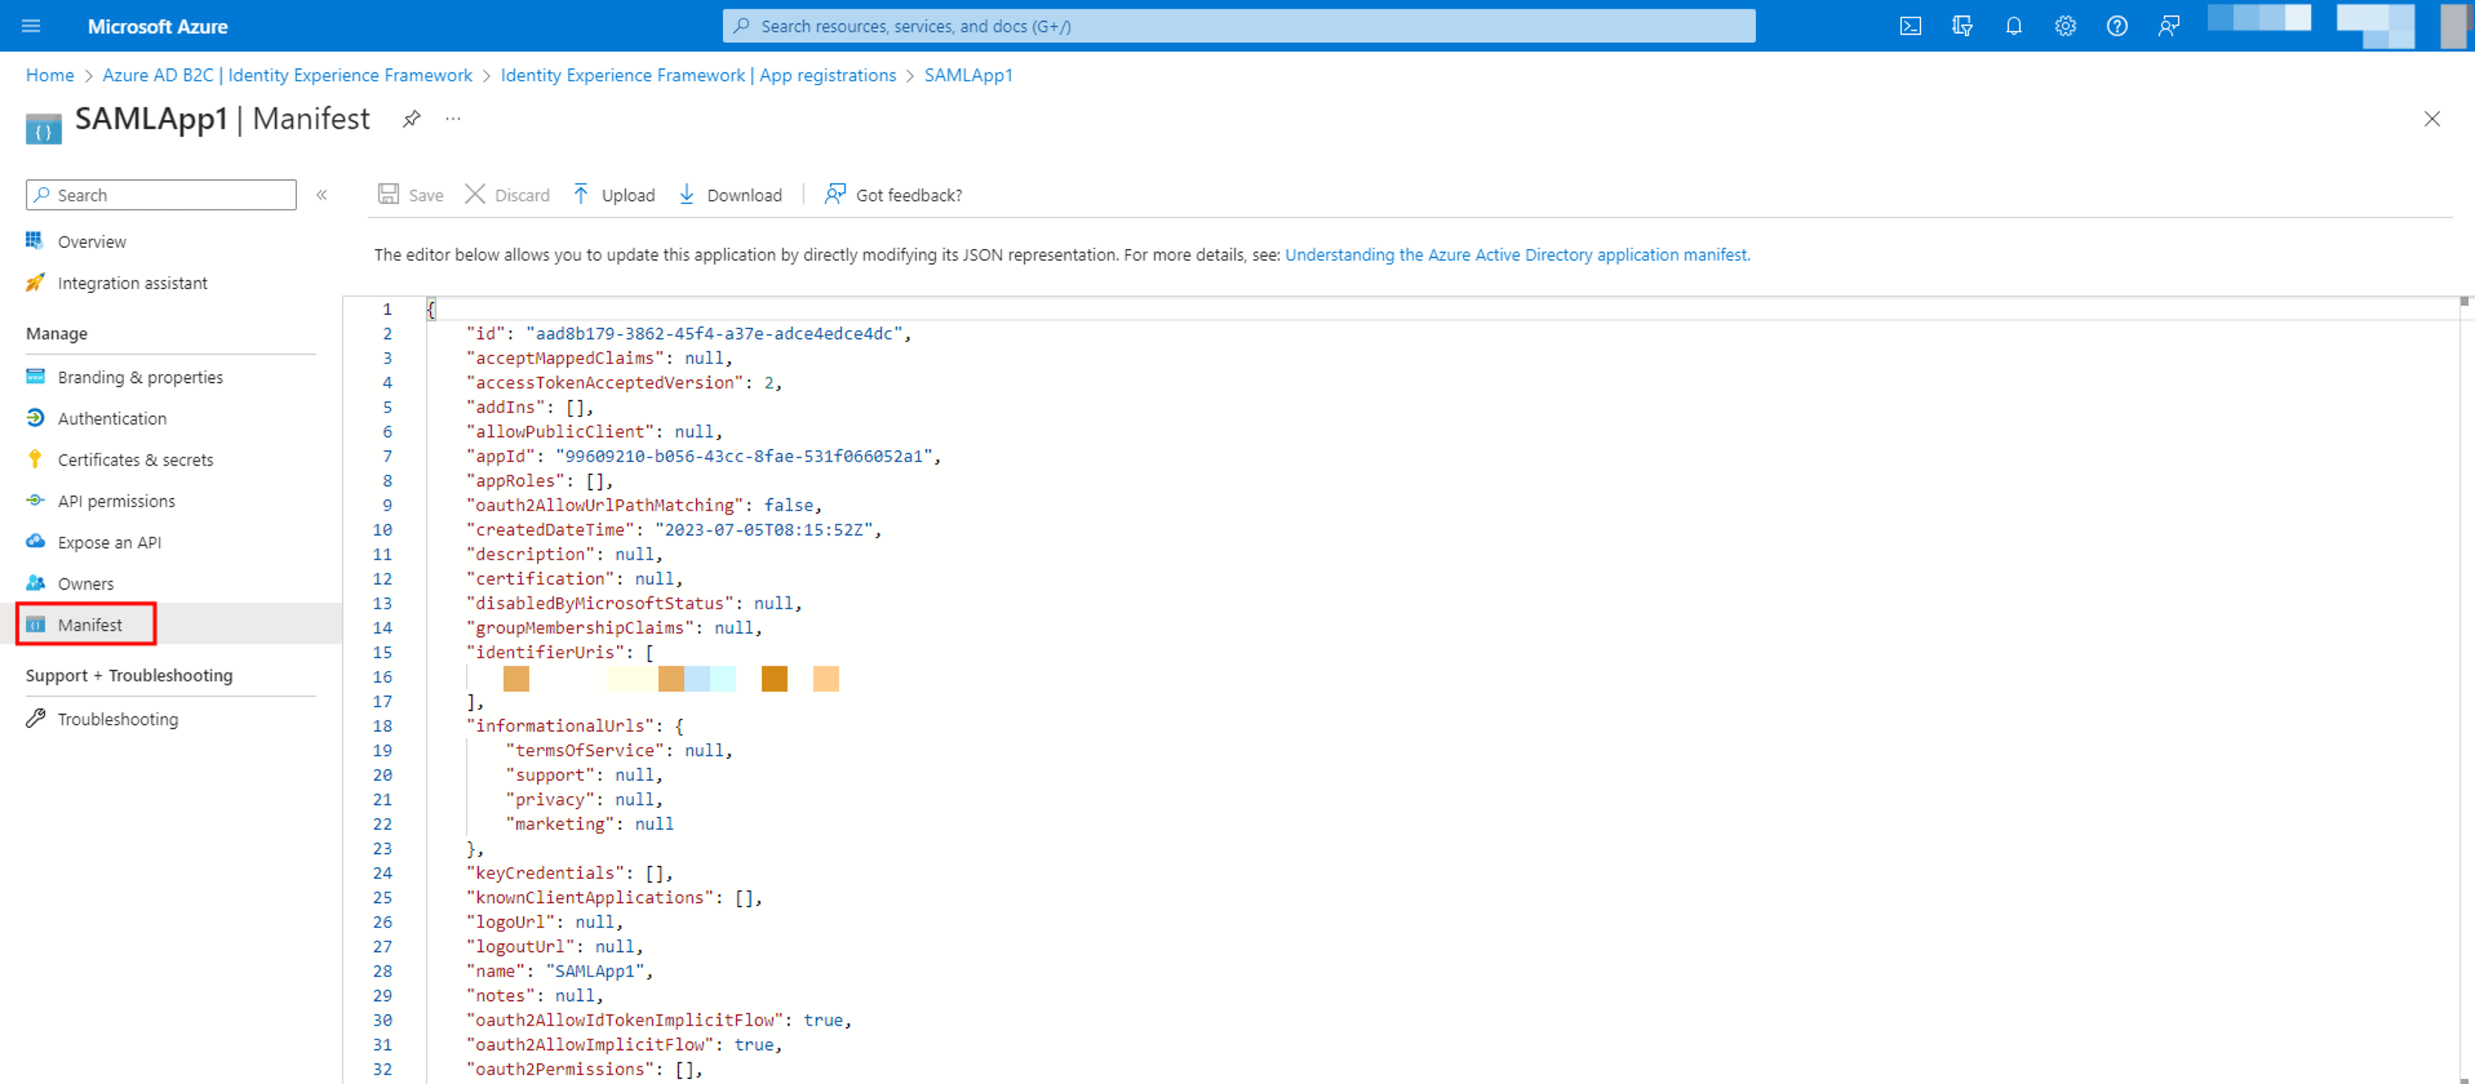Click the Discard toolbar button
This screenshot has width=2475, height=1084.
507,195
